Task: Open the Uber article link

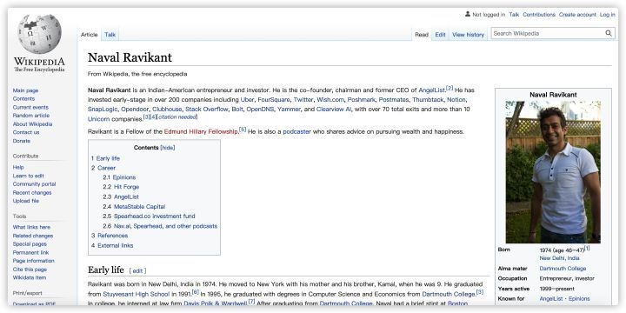Action: pyautogui.click(x=247, y=99)
